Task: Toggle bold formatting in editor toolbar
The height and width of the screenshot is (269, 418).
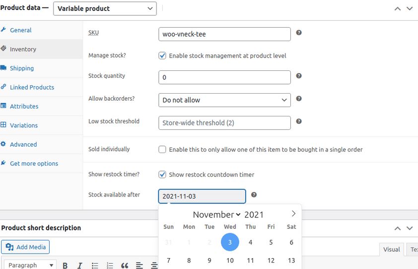Action: click(x=65, y=265)
